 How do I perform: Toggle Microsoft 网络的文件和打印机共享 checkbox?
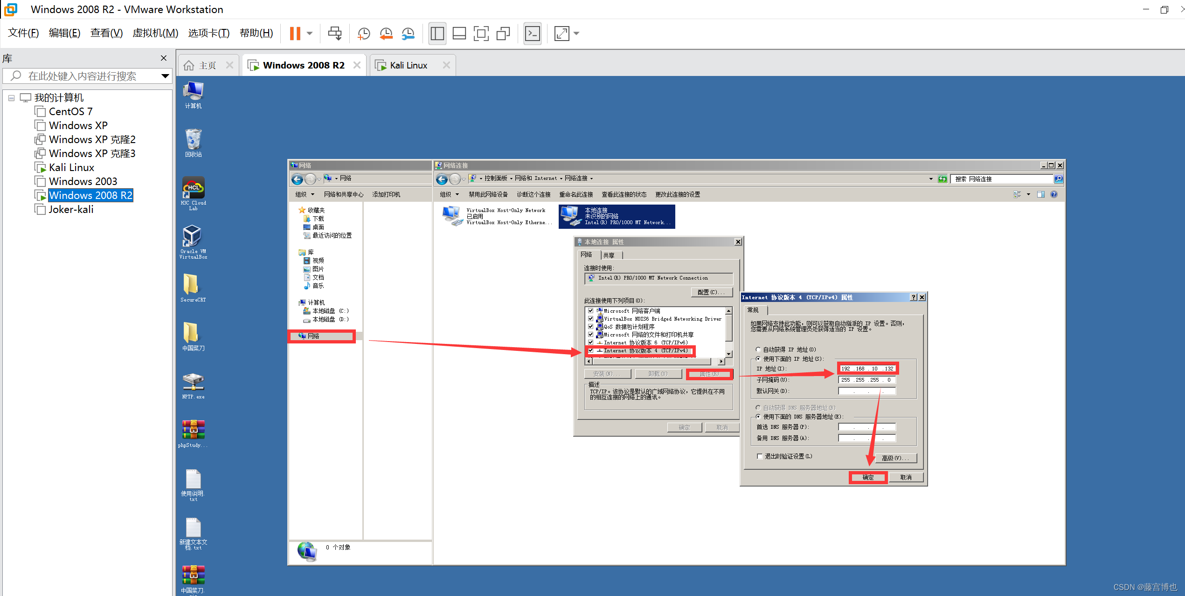(590, 335)
